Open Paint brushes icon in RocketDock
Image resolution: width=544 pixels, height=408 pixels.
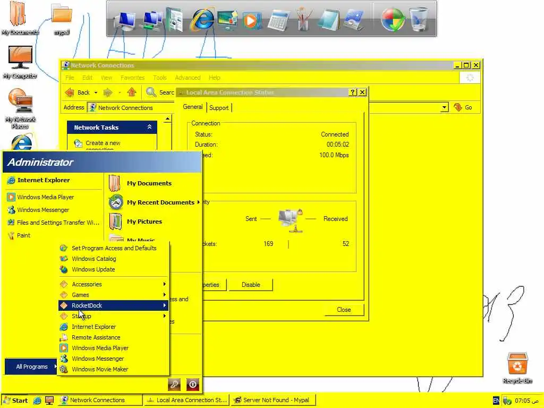click(x=304, y=20)
